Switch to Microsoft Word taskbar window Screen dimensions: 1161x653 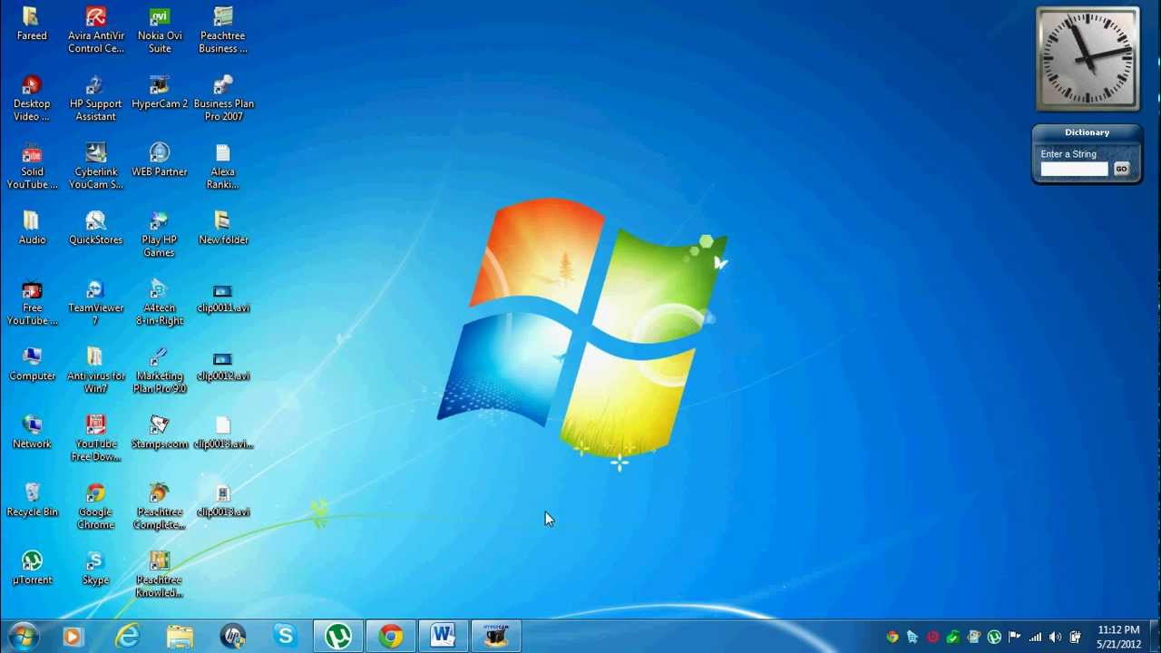pyautogui.click(x=443, y=637)
